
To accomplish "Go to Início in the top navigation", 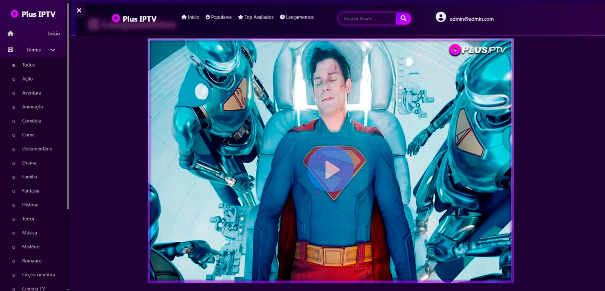I will [x=190, y=17].
